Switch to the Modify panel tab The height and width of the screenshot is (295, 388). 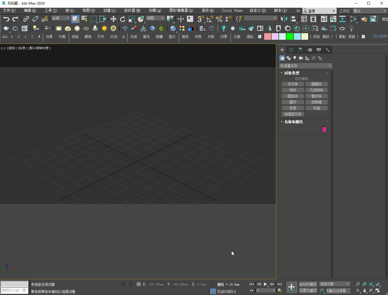coord(291,50)
